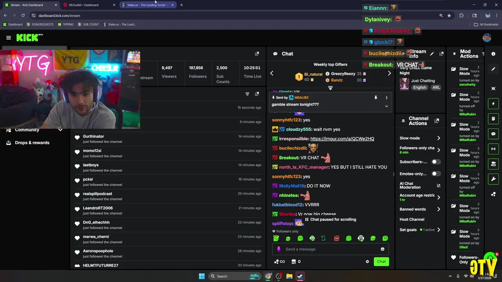Show next weekly top gifters
This screenshot has height=282, width=502.
click(x=389, y=73)
